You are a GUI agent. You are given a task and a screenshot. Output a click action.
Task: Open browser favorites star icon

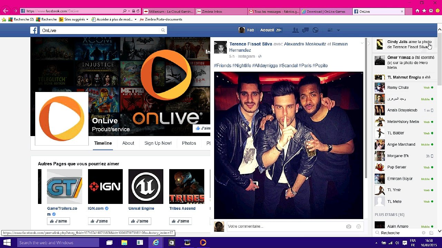click(424, 11)
